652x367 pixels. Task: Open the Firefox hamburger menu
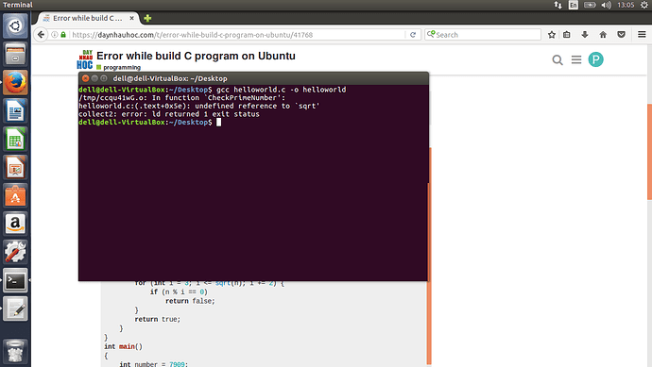tap(642, 35)
